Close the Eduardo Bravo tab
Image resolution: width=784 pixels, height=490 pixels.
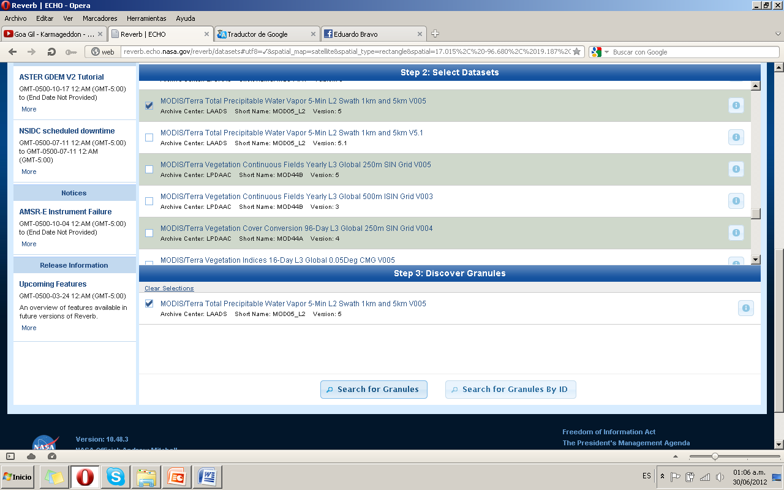point(420,34)
